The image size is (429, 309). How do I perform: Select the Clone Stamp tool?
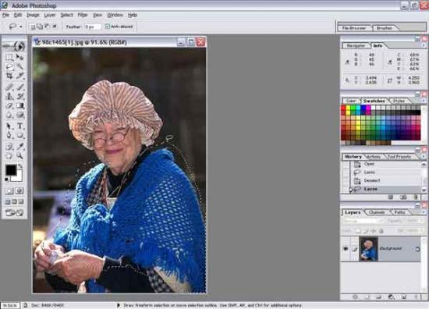[9, 97]
